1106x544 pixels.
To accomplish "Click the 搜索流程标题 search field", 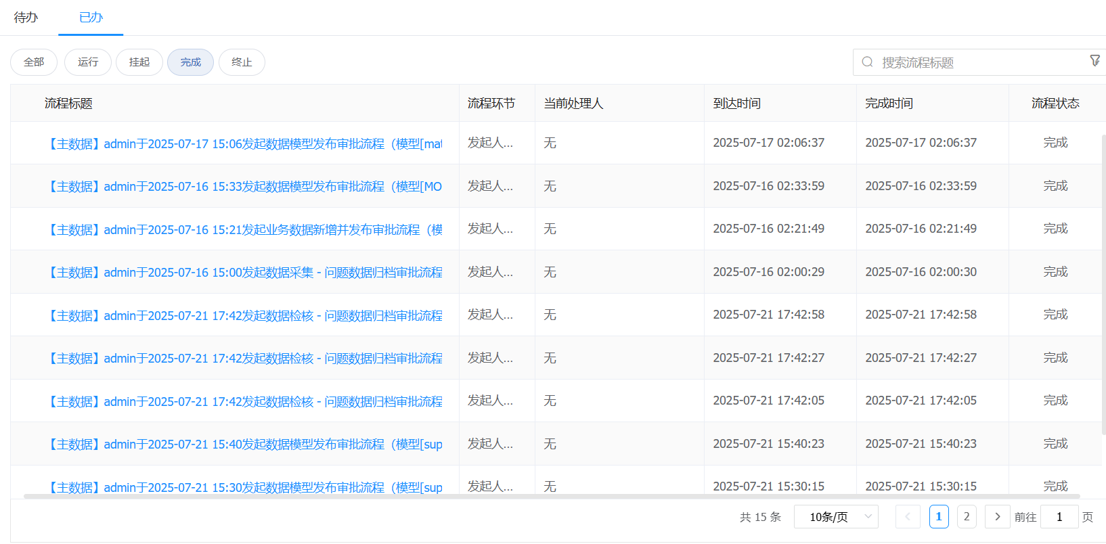I will tap(975, 62).
